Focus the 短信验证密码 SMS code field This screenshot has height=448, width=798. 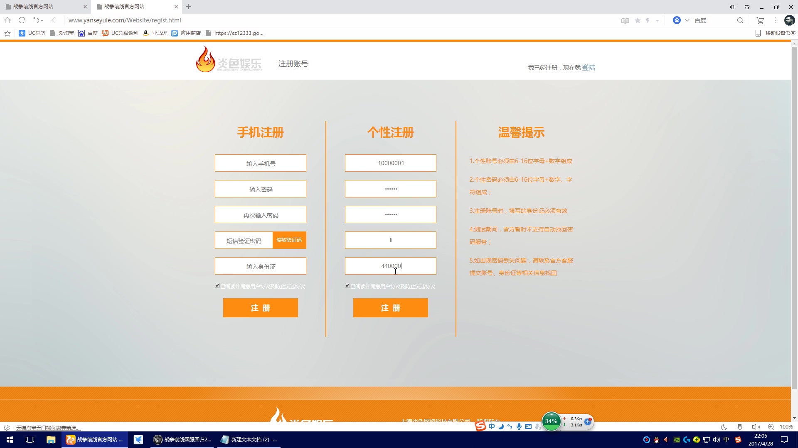click(244, 240)
